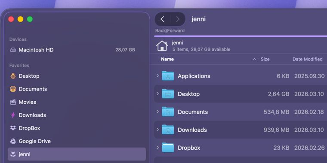Screen dimensions: 327x163
Task: Click the Applications folder name
Action: pyautogui.click(x=194, y=76)
